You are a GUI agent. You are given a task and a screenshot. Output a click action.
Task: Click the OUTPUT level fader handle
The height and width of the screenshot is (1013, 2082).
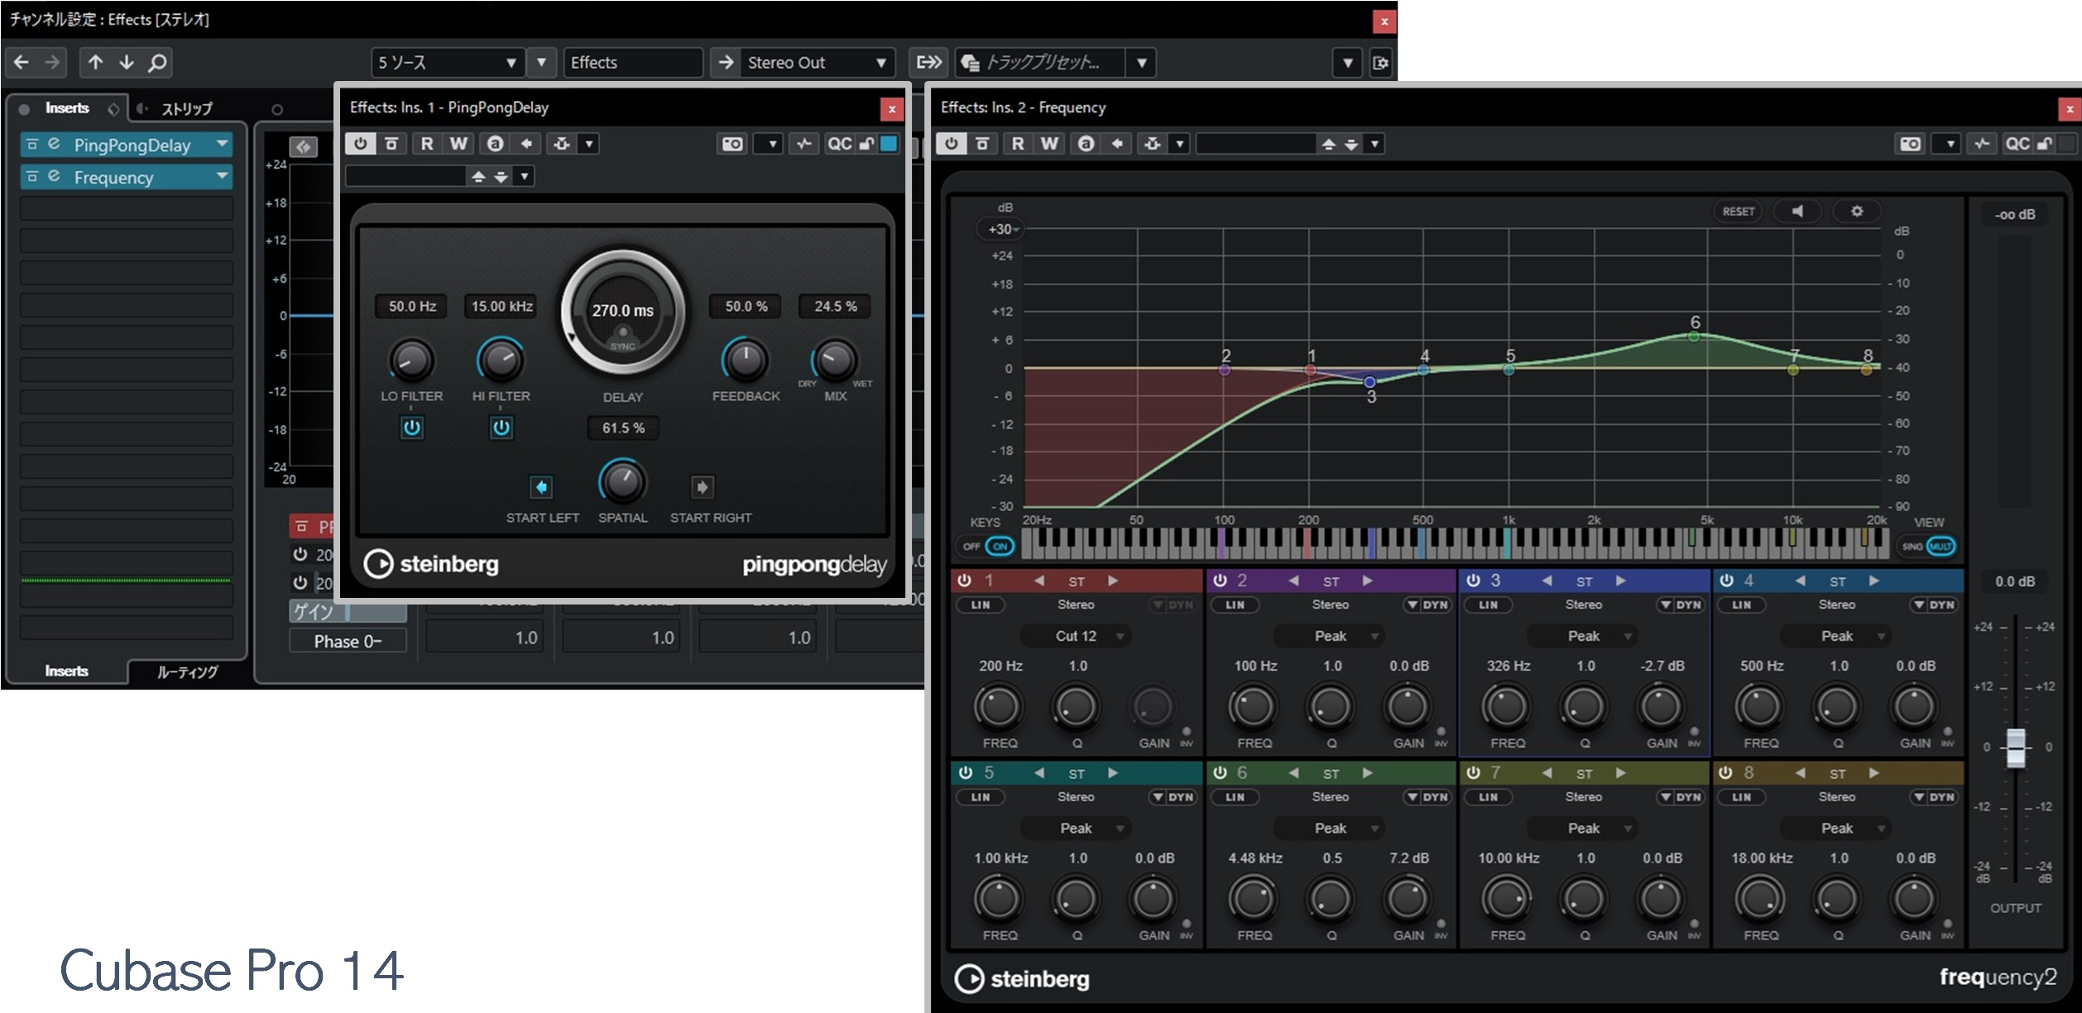coord(2016,748)
